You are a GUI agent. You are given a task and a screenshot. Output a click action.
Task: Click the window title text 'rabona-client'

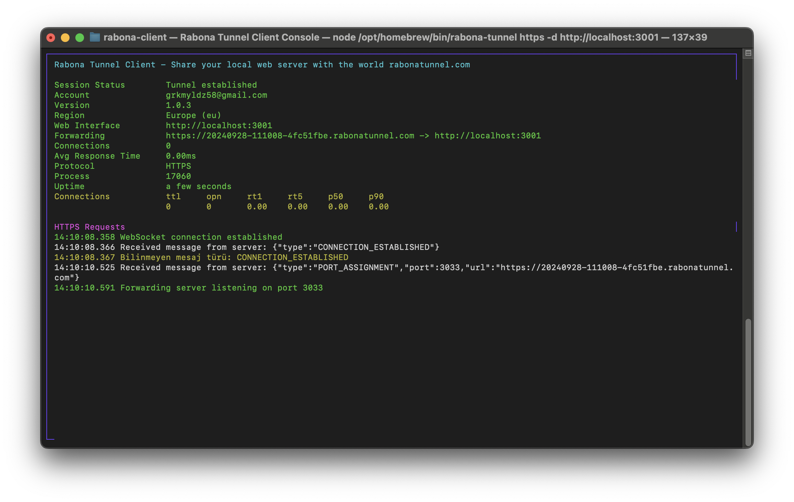pos(135,37)
